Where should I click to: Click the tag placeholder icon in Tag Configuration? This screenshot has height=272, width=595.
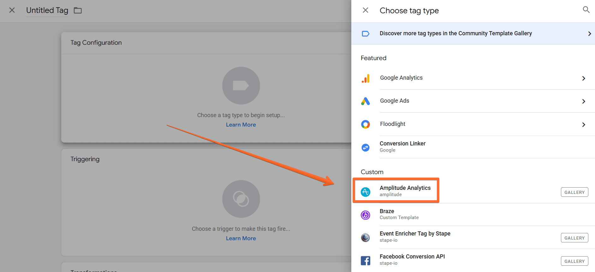click(x=241, y=86)
